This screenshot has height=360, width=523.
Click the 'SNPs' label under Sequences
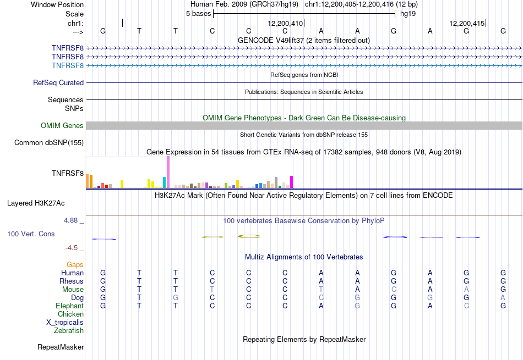74,108
